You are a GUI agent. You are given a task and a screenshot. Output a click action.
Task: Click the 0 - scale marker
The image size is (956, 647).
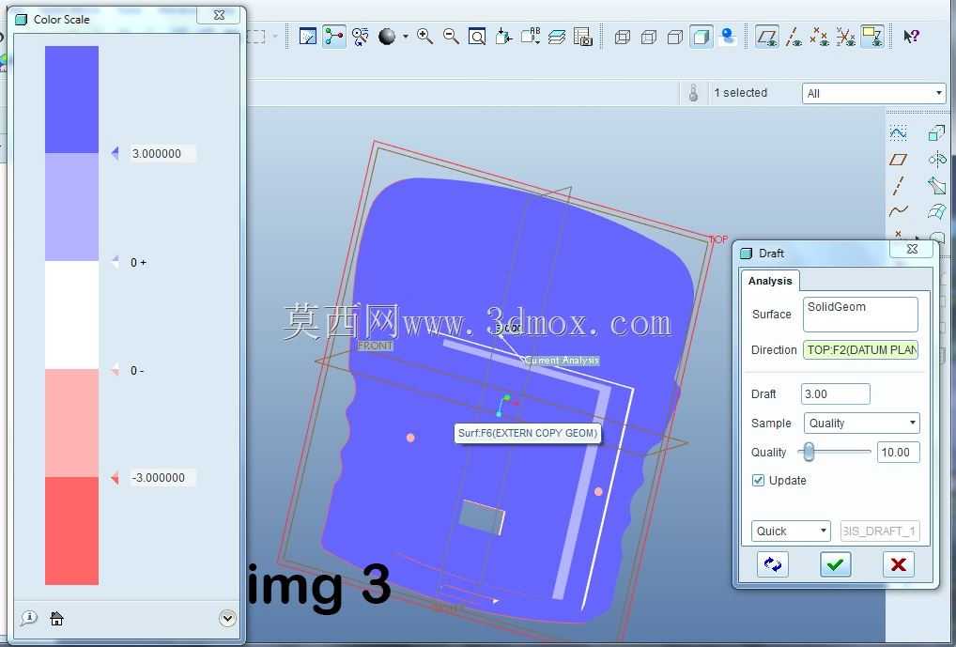coord(115,370)
